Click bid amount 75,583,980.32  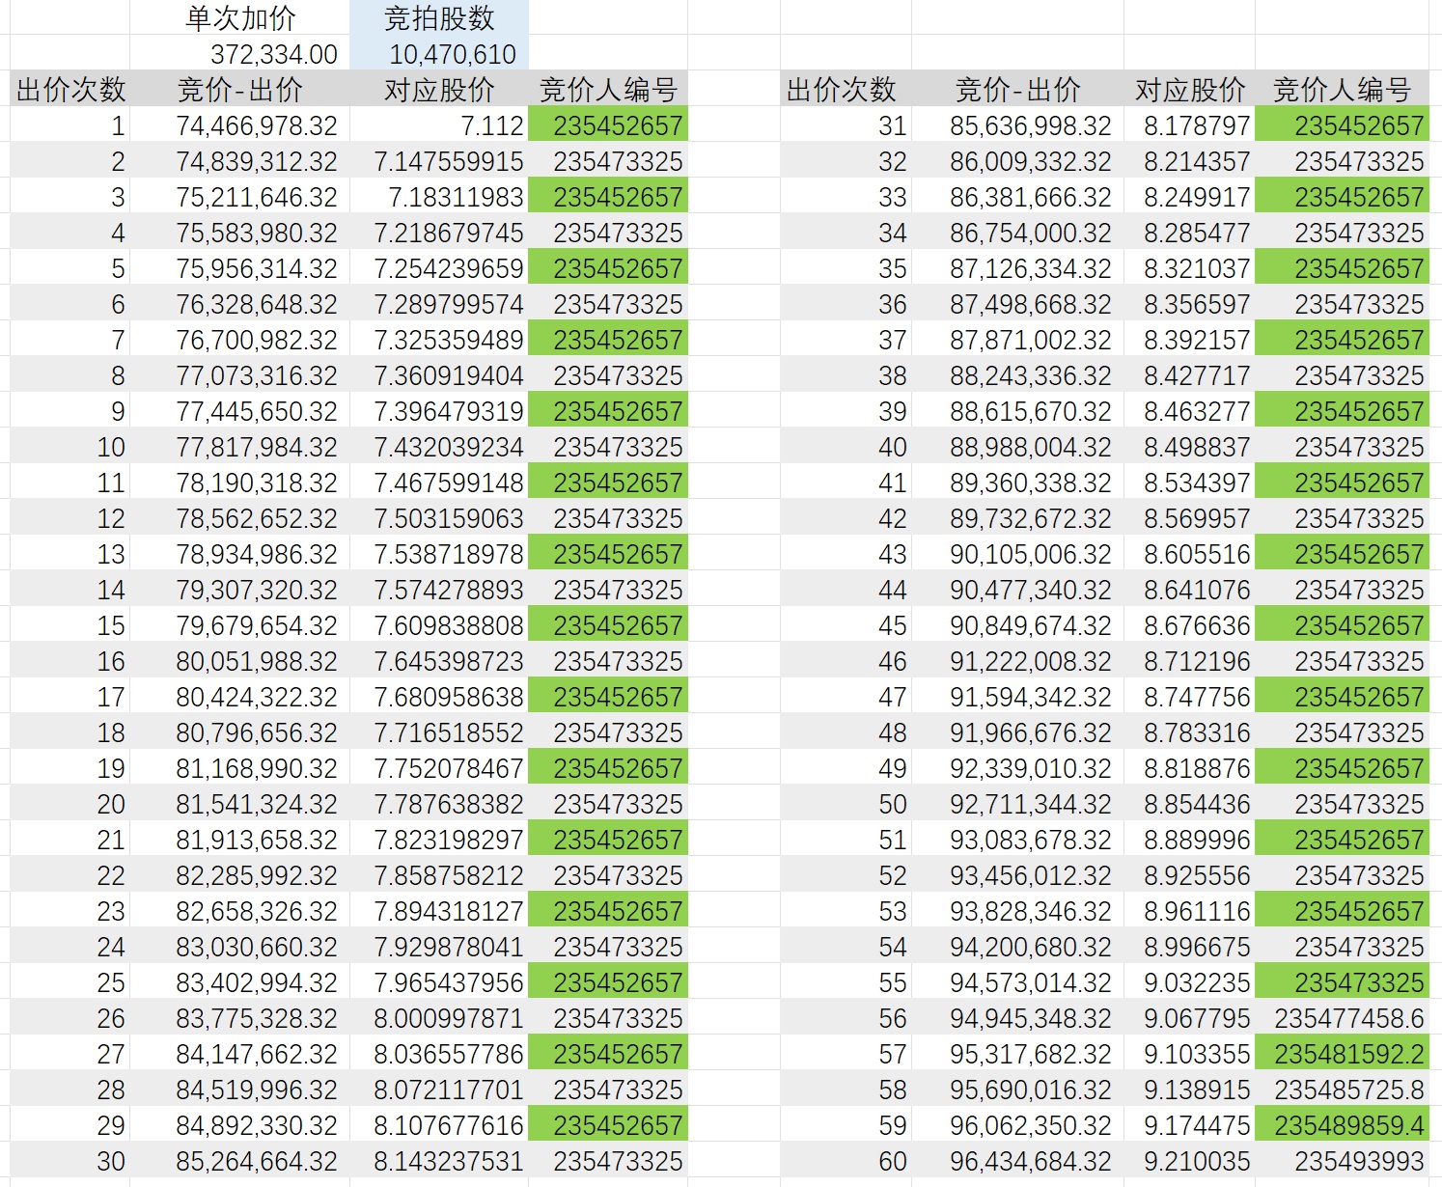[x=239, y=233]
